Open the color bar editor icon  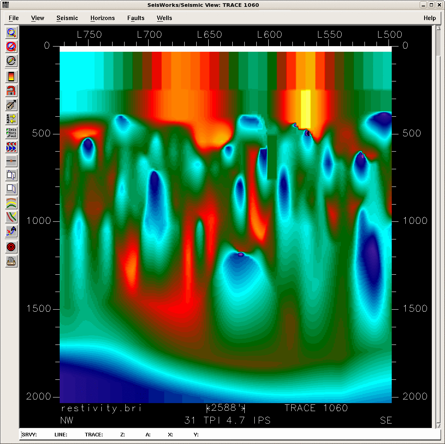11,76
